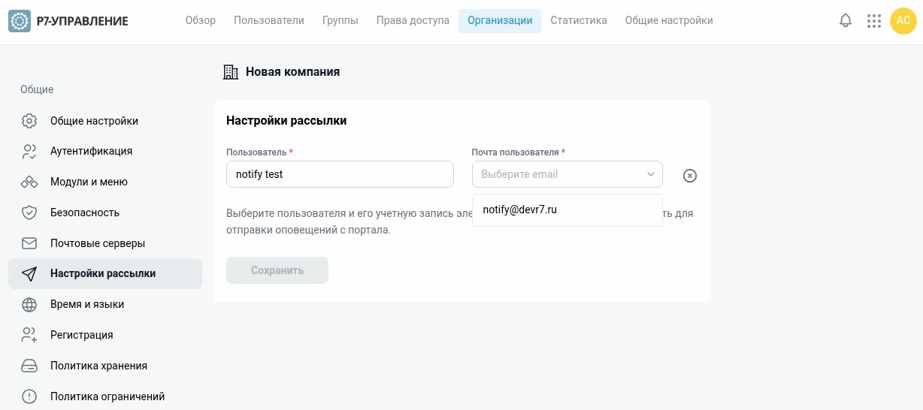Viewport: 923px width, 410px height.
Task: Open the apps grid menu
Action: pos(873,21)
